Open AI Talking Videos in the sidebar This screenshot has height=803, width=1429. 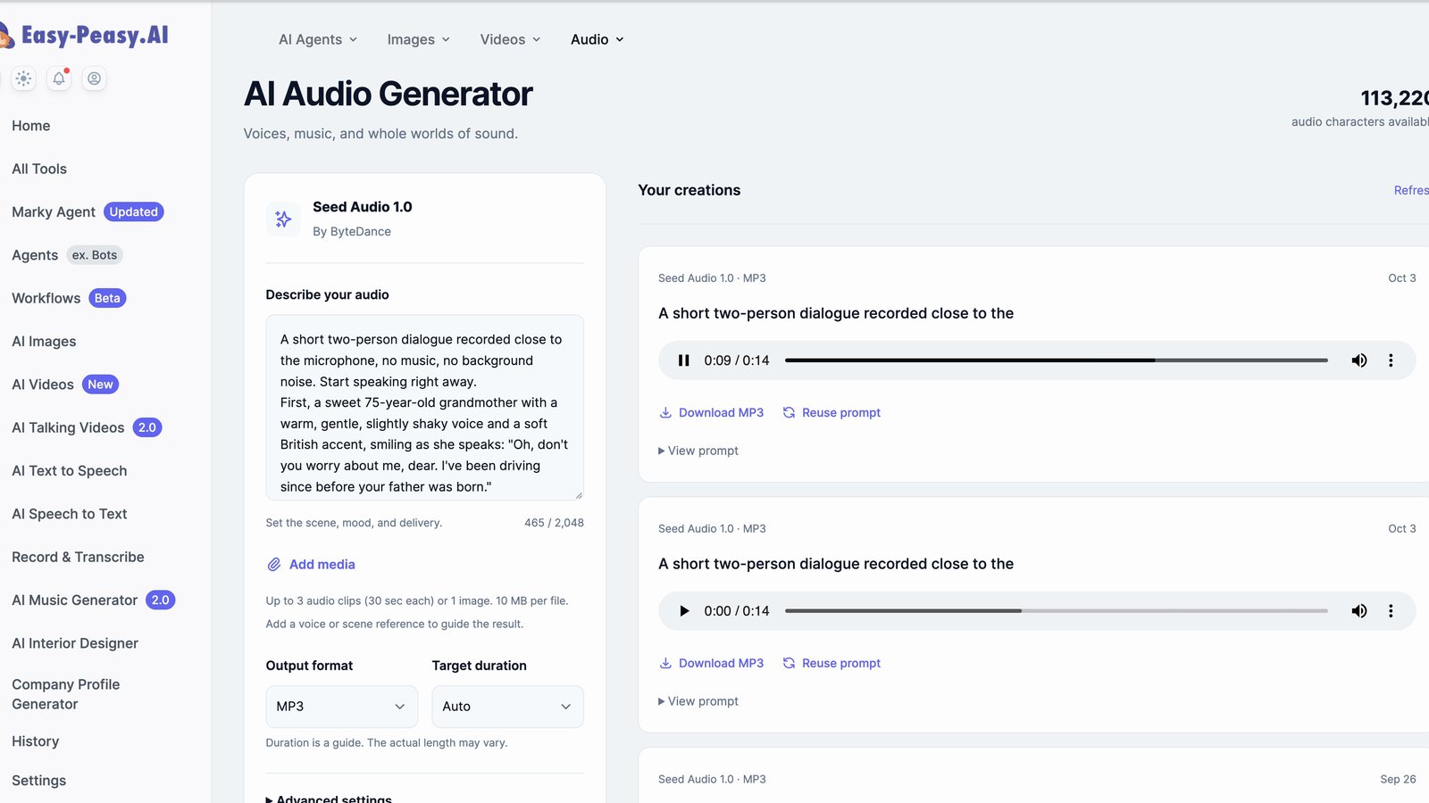pos(87,427)
